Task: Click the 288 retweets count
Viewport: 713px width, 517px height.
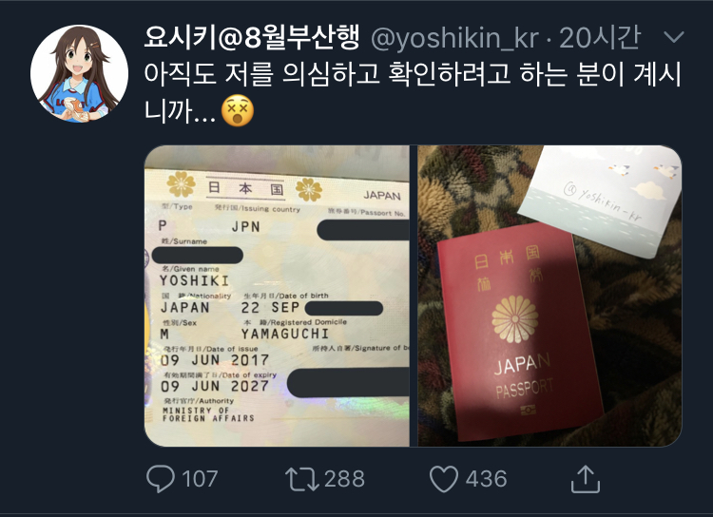Action: tap(345, 479)
